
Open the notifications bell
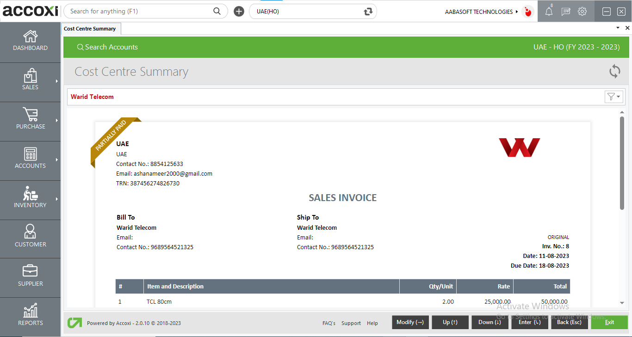tap(549, 11)
